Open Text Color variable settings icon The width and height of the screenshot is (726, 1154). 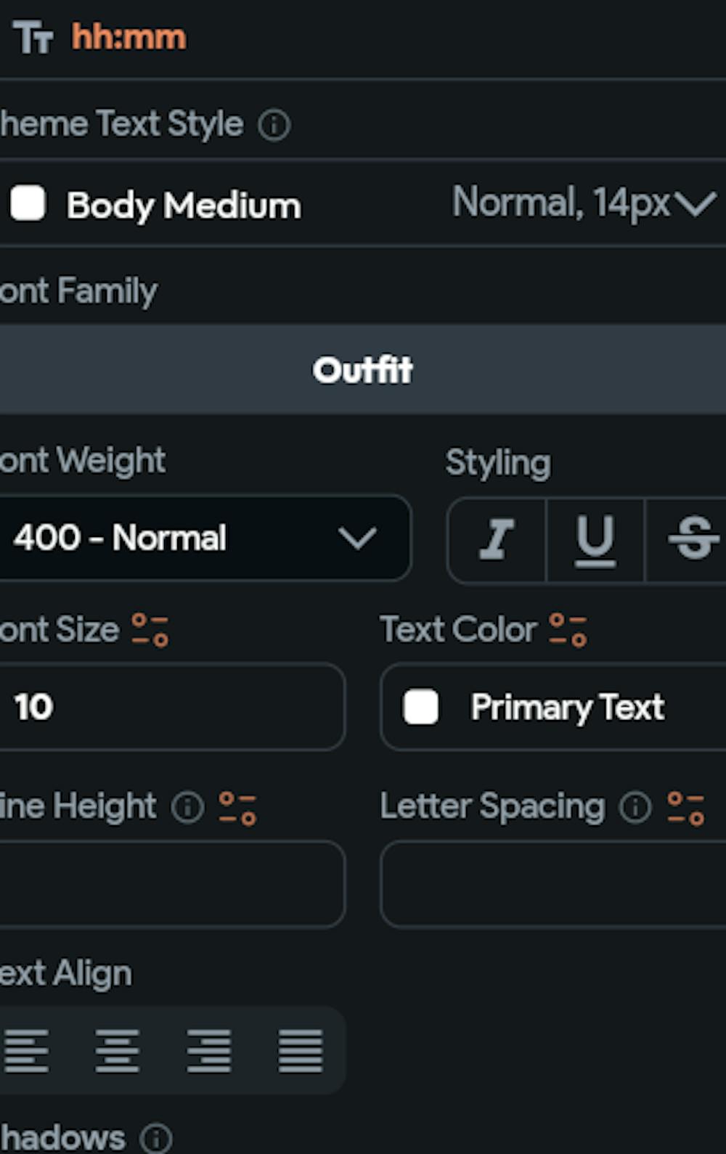[568, 630]
